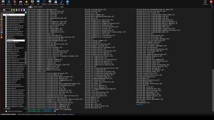Viewport: 214px width, 120px height.
Task: Click the wwwroot directory in terminal output
Action: pos(139,104)
